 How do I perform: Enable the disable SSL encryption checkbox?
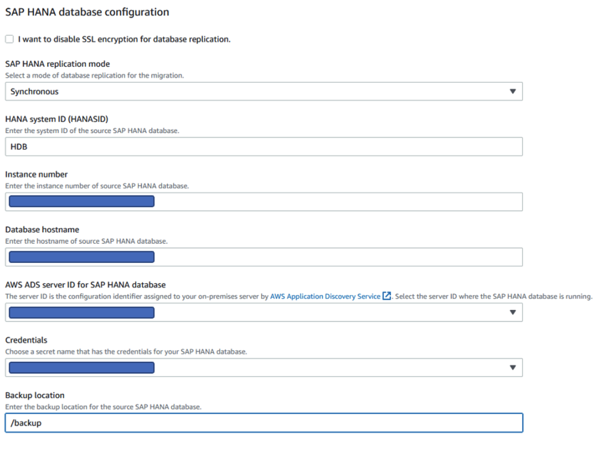pos(9,39)
